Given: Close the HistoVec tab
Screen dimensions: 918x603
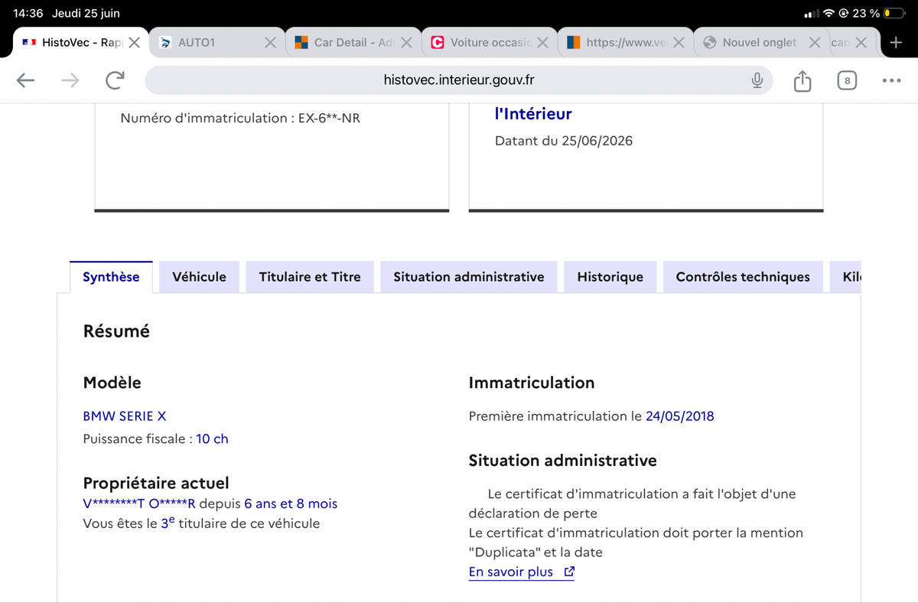Looking at the screenshot, I should point(134,43).
